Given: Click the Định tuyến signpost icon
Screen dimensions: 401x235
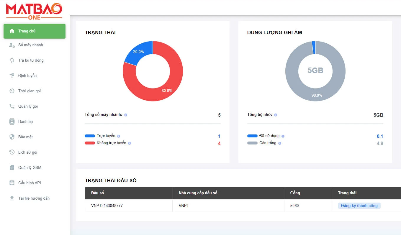Looking at the screenshot, I should [12, 76].
